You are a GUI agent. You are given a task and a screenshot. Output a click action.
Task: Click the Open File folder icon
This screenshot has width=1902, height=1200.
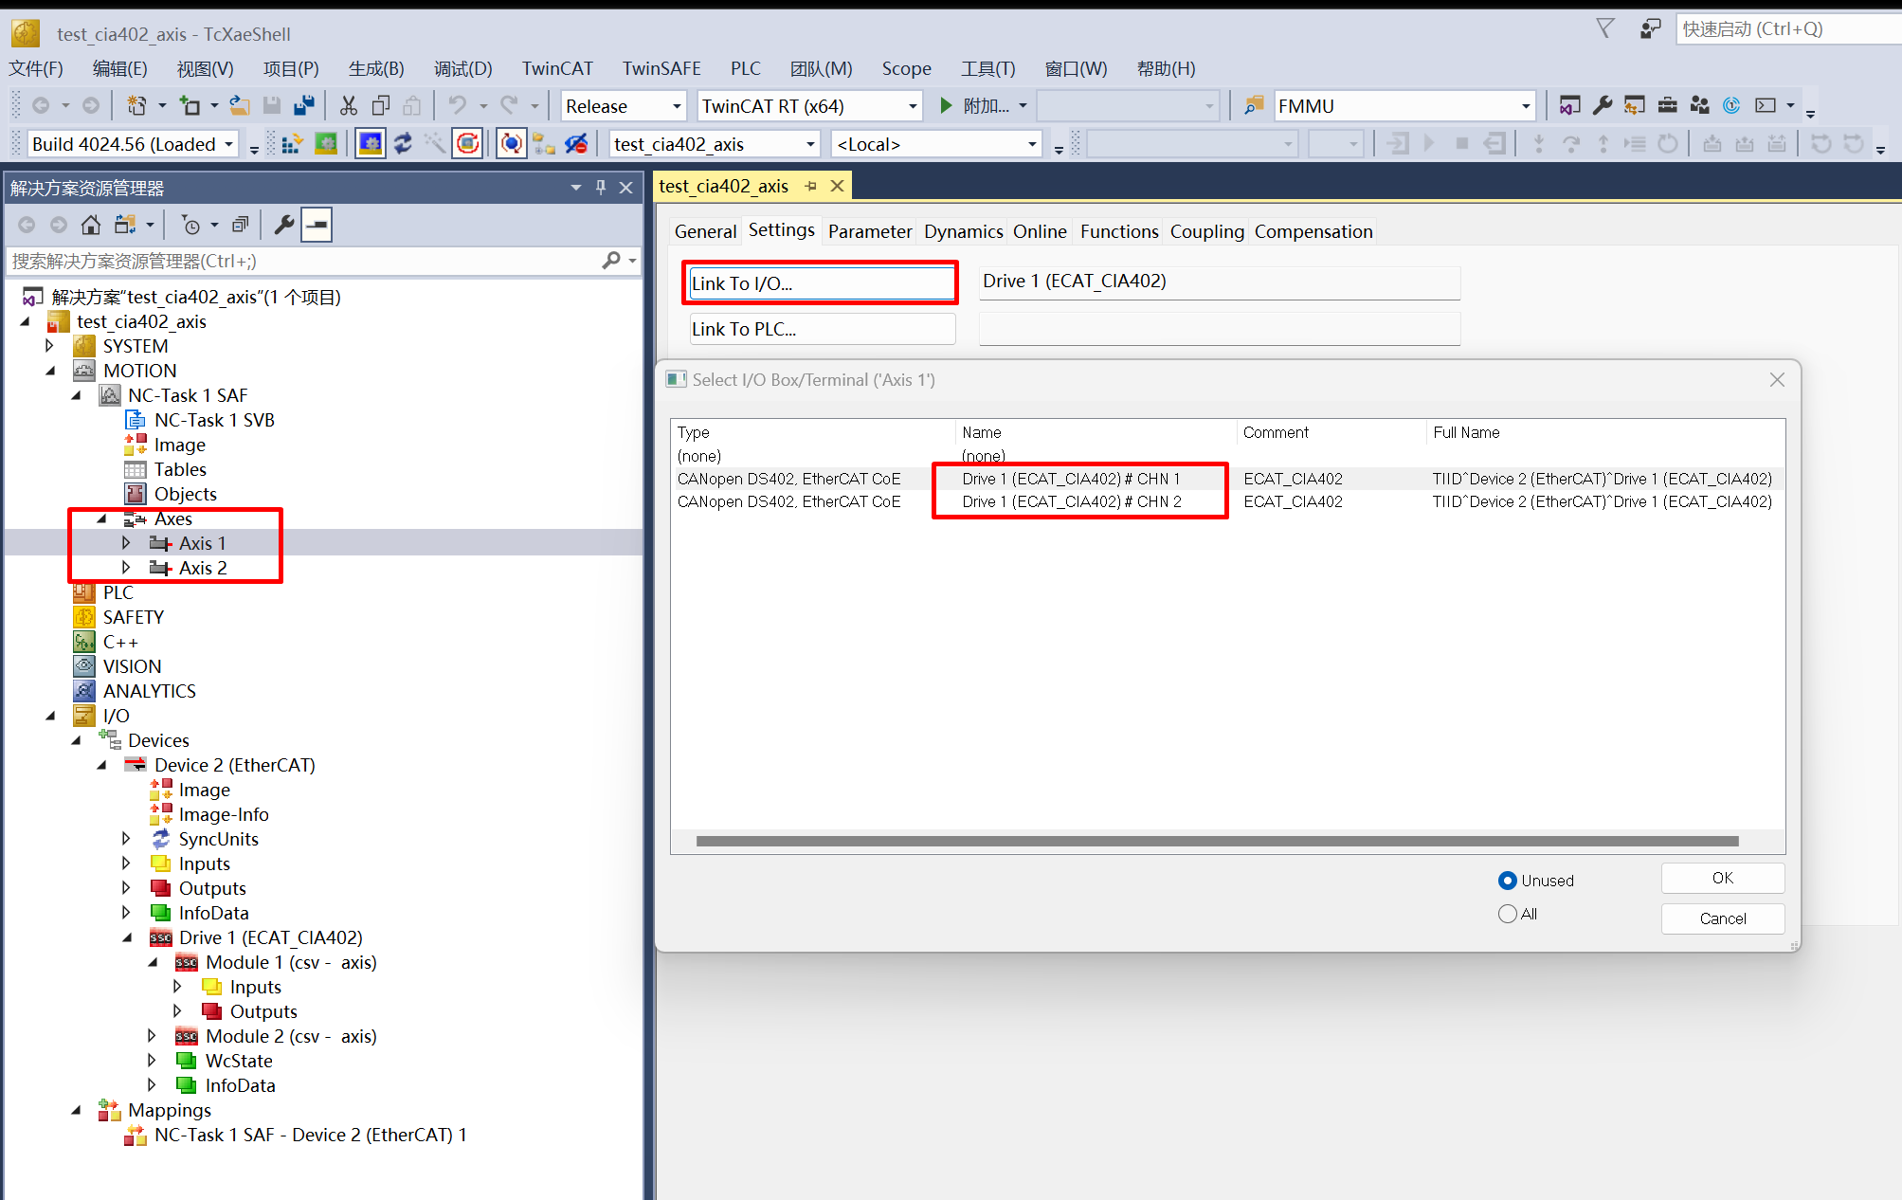240,105
